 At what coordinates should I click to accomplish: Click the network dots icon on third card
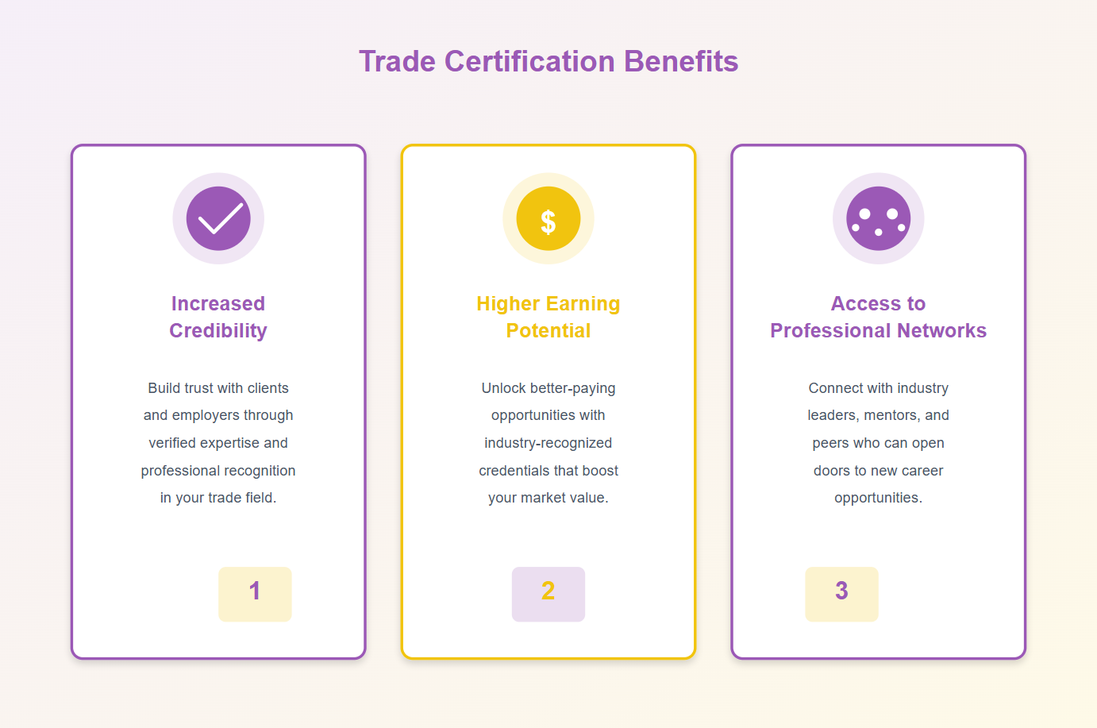(x=879, y=218)
